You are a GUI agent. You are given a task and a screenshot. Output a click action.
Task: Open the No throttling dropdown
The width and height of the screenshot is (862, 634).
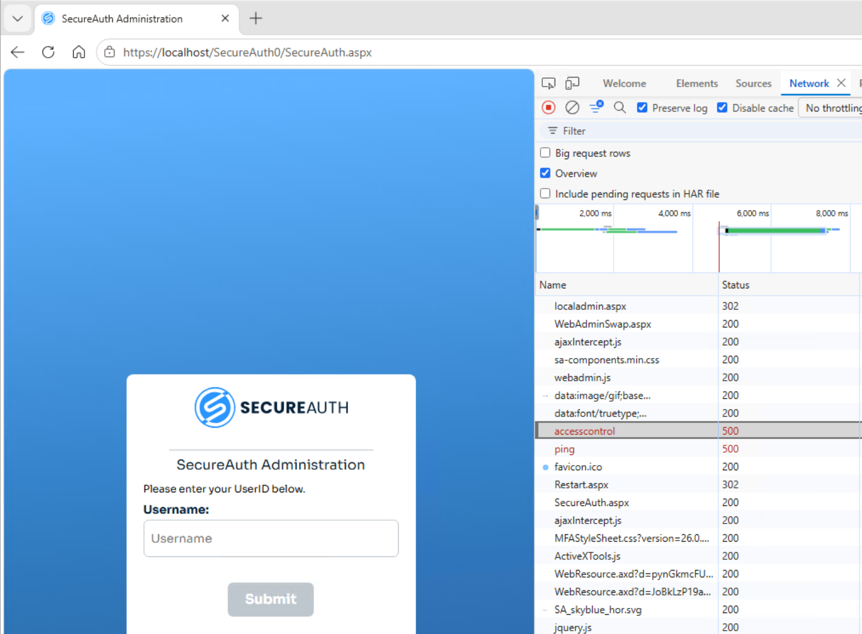(x=831, y=108)
